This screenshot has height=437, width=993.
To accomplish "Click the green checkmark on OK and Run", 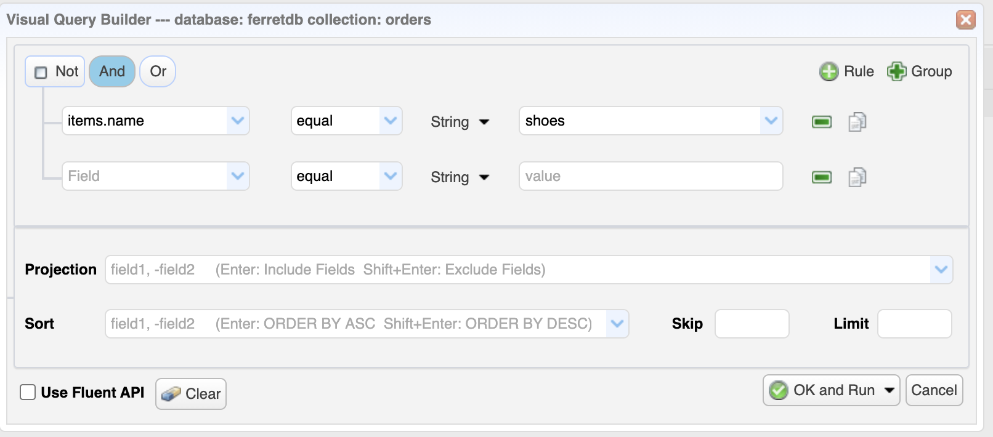I will [778, 390].
